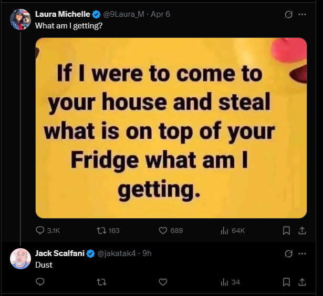
Task: Click Jack Scalfani's profile avatar
Action: 20,259
